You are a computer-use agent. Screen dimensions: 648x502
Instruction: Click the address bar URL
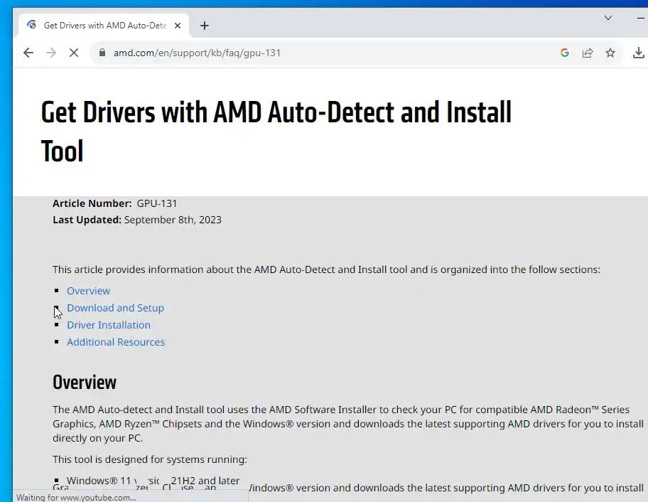197,53
